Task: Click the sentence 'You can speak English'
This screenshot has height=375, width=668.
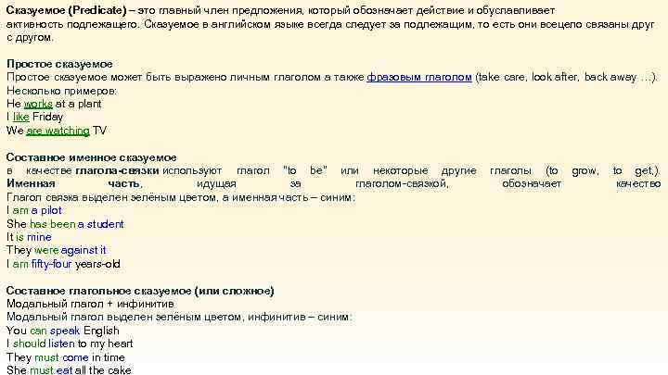Action: 63,331
